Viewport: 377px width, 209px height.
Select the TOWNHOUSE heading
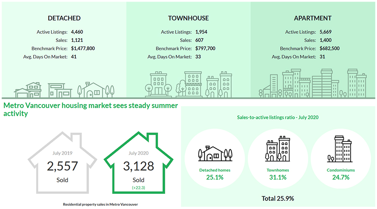pos(188,18)
